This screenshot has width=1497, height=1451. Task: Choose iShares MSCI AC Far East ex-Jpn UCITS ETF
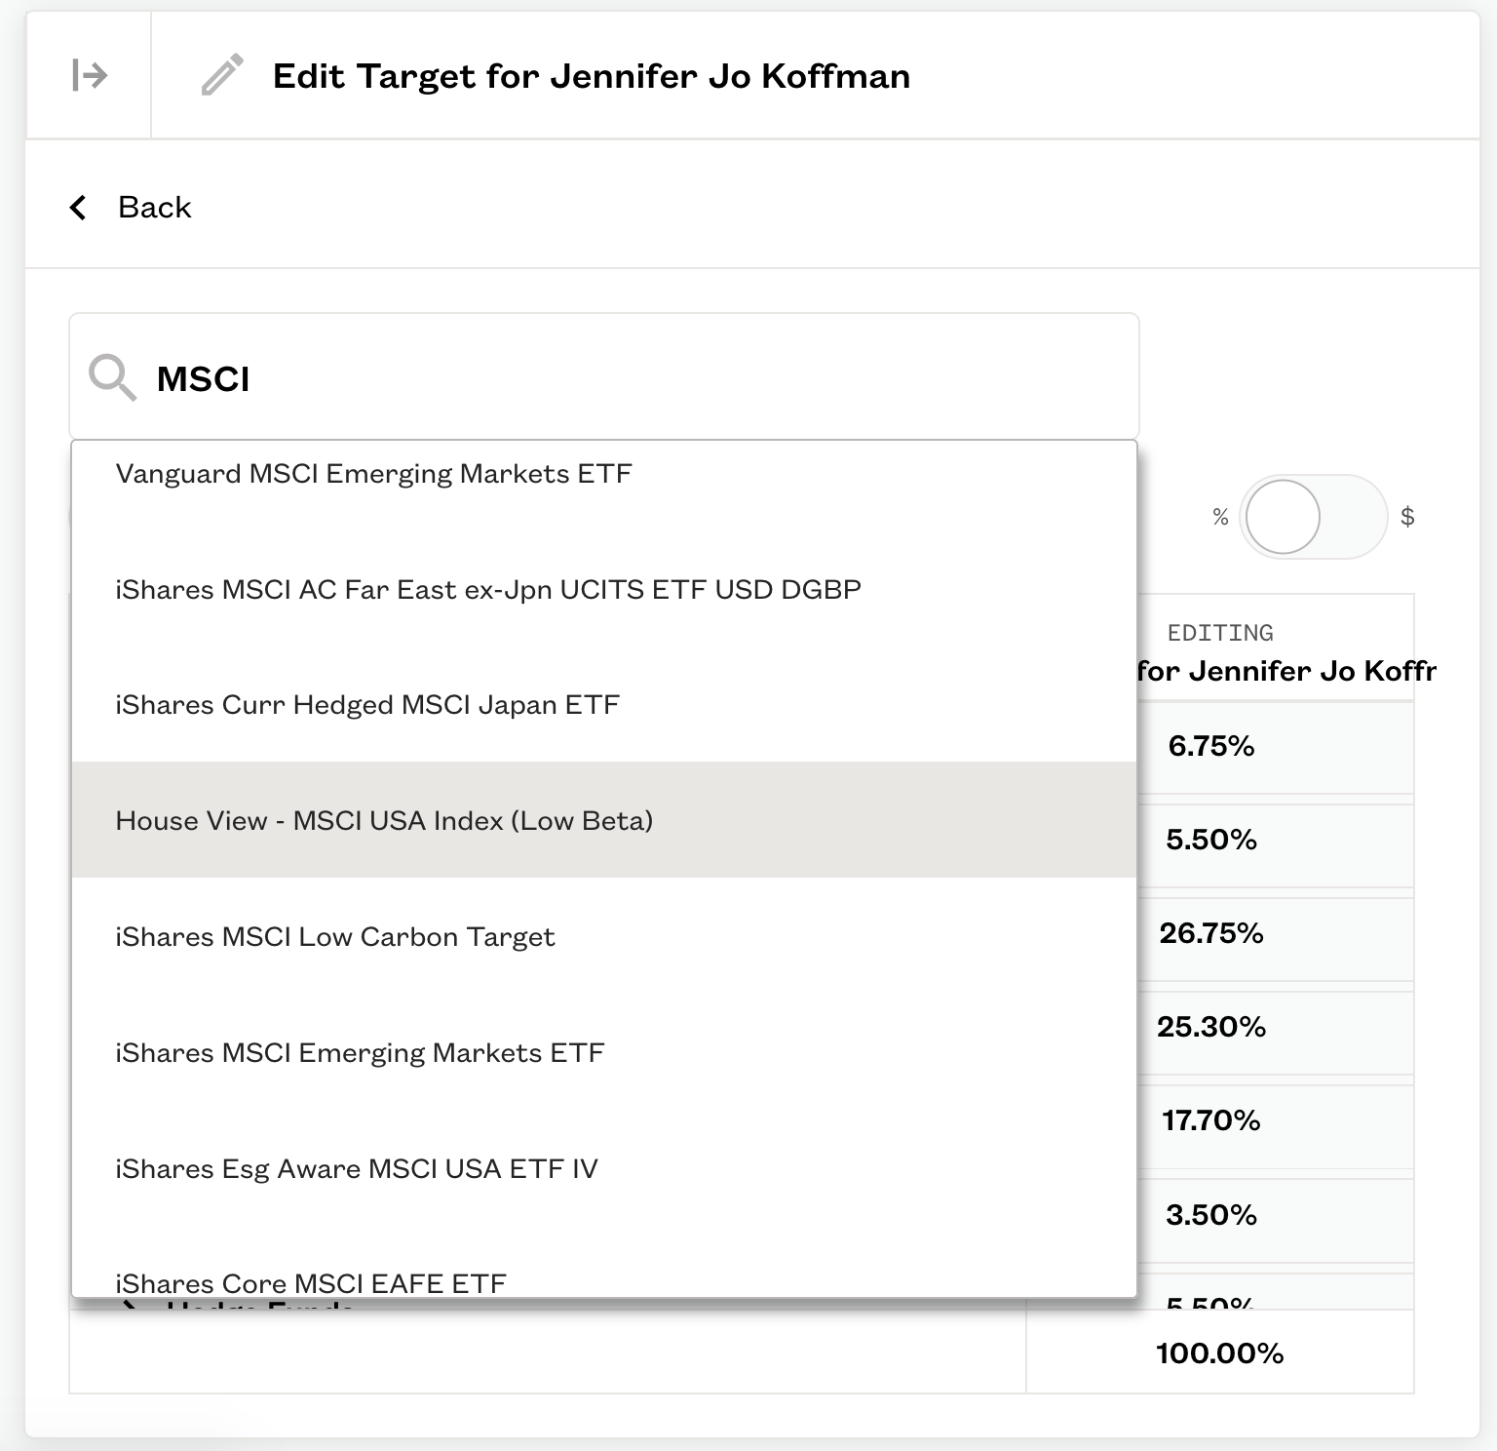click(604, 589)
